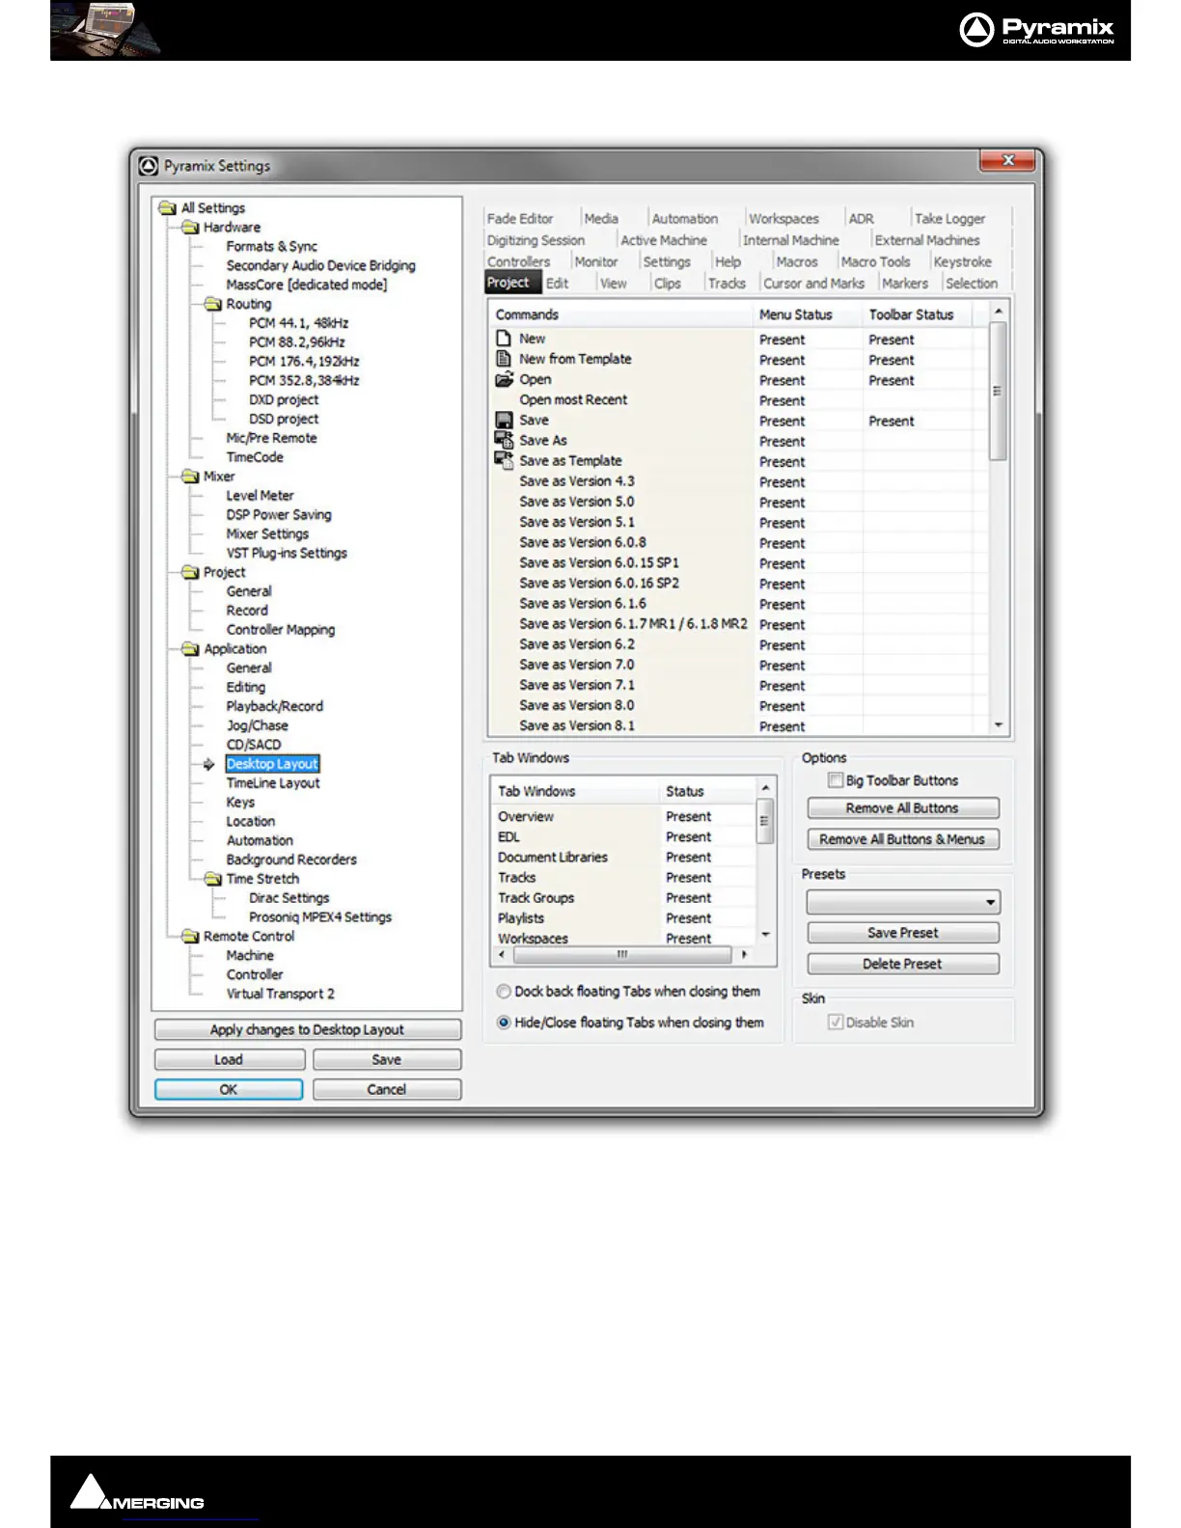Click the Open folder icon in Commands
1181x1528 pixels.
(x=503, y=379)
